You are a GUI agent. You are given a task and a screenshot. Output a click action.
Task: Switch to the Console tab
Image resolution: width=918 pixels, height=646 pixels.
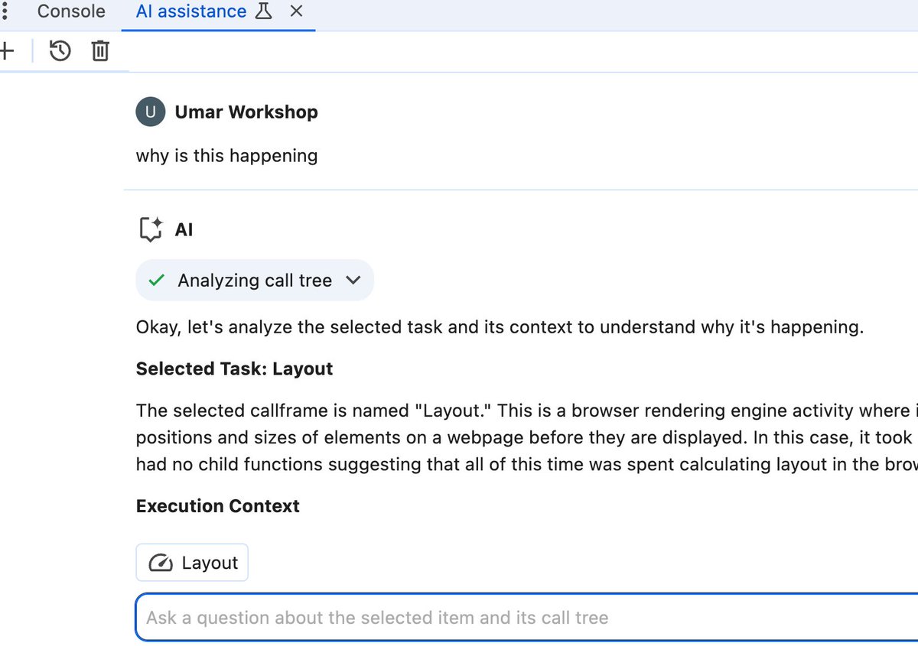pyautogui.click(x=71, y=11)
